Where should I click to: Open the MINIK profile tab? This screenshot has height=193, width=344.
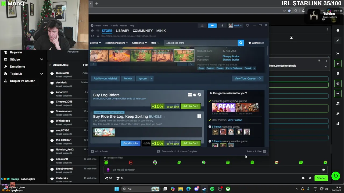tap(161, 31)
